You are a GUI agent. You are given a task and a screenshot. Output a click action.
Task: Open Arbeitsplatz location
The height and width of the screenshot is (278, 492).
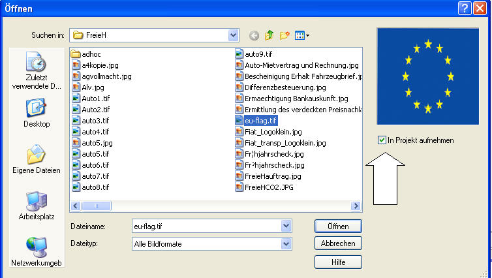pyautogui.click(x=37, y=206)
